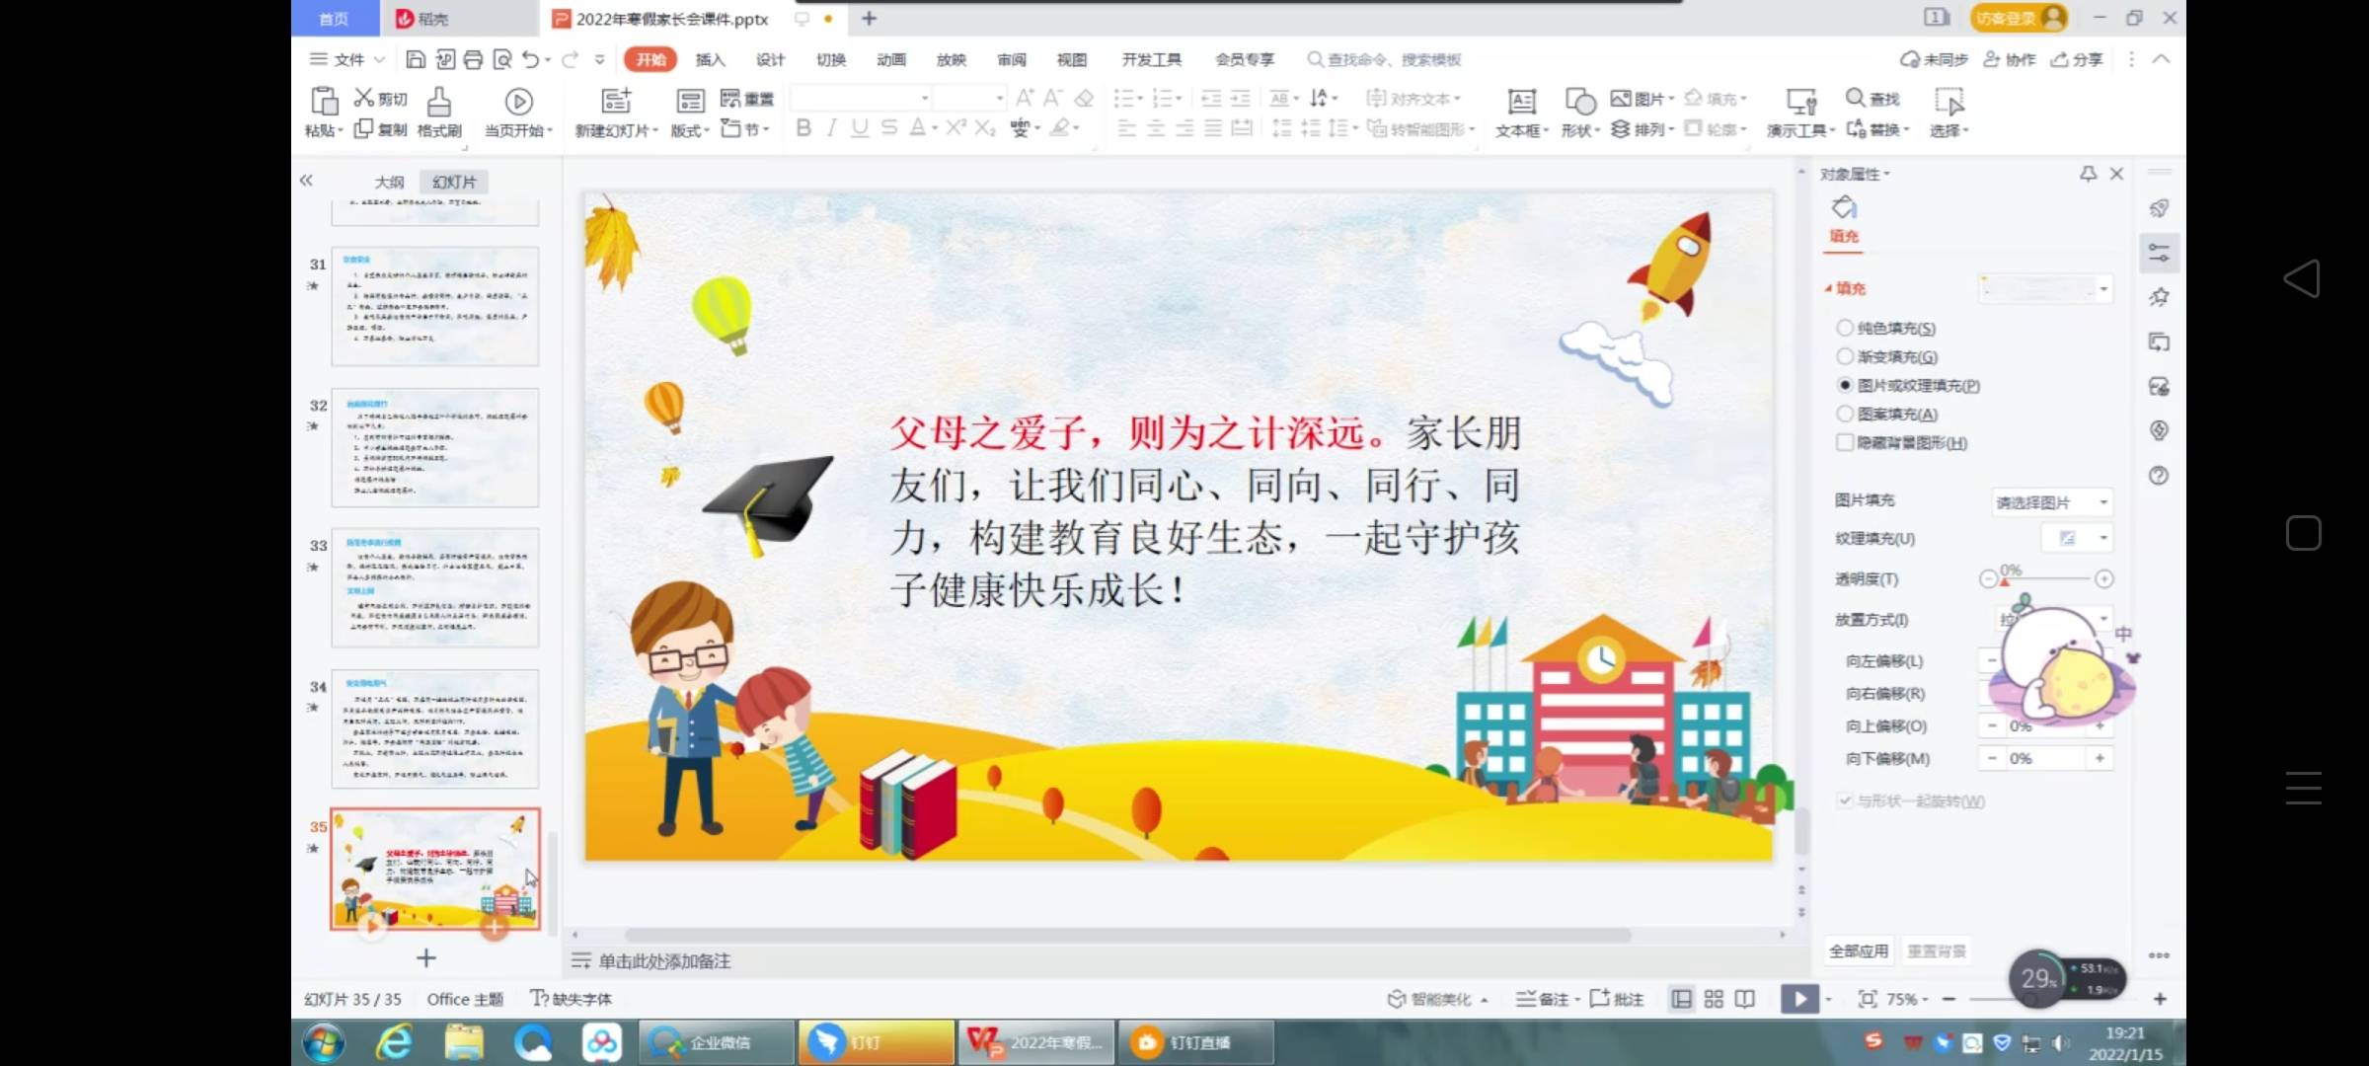This screenshot has width=2369, height=1066.
Task: Click the Apply to All button
Action: [x=1859, y=951]
